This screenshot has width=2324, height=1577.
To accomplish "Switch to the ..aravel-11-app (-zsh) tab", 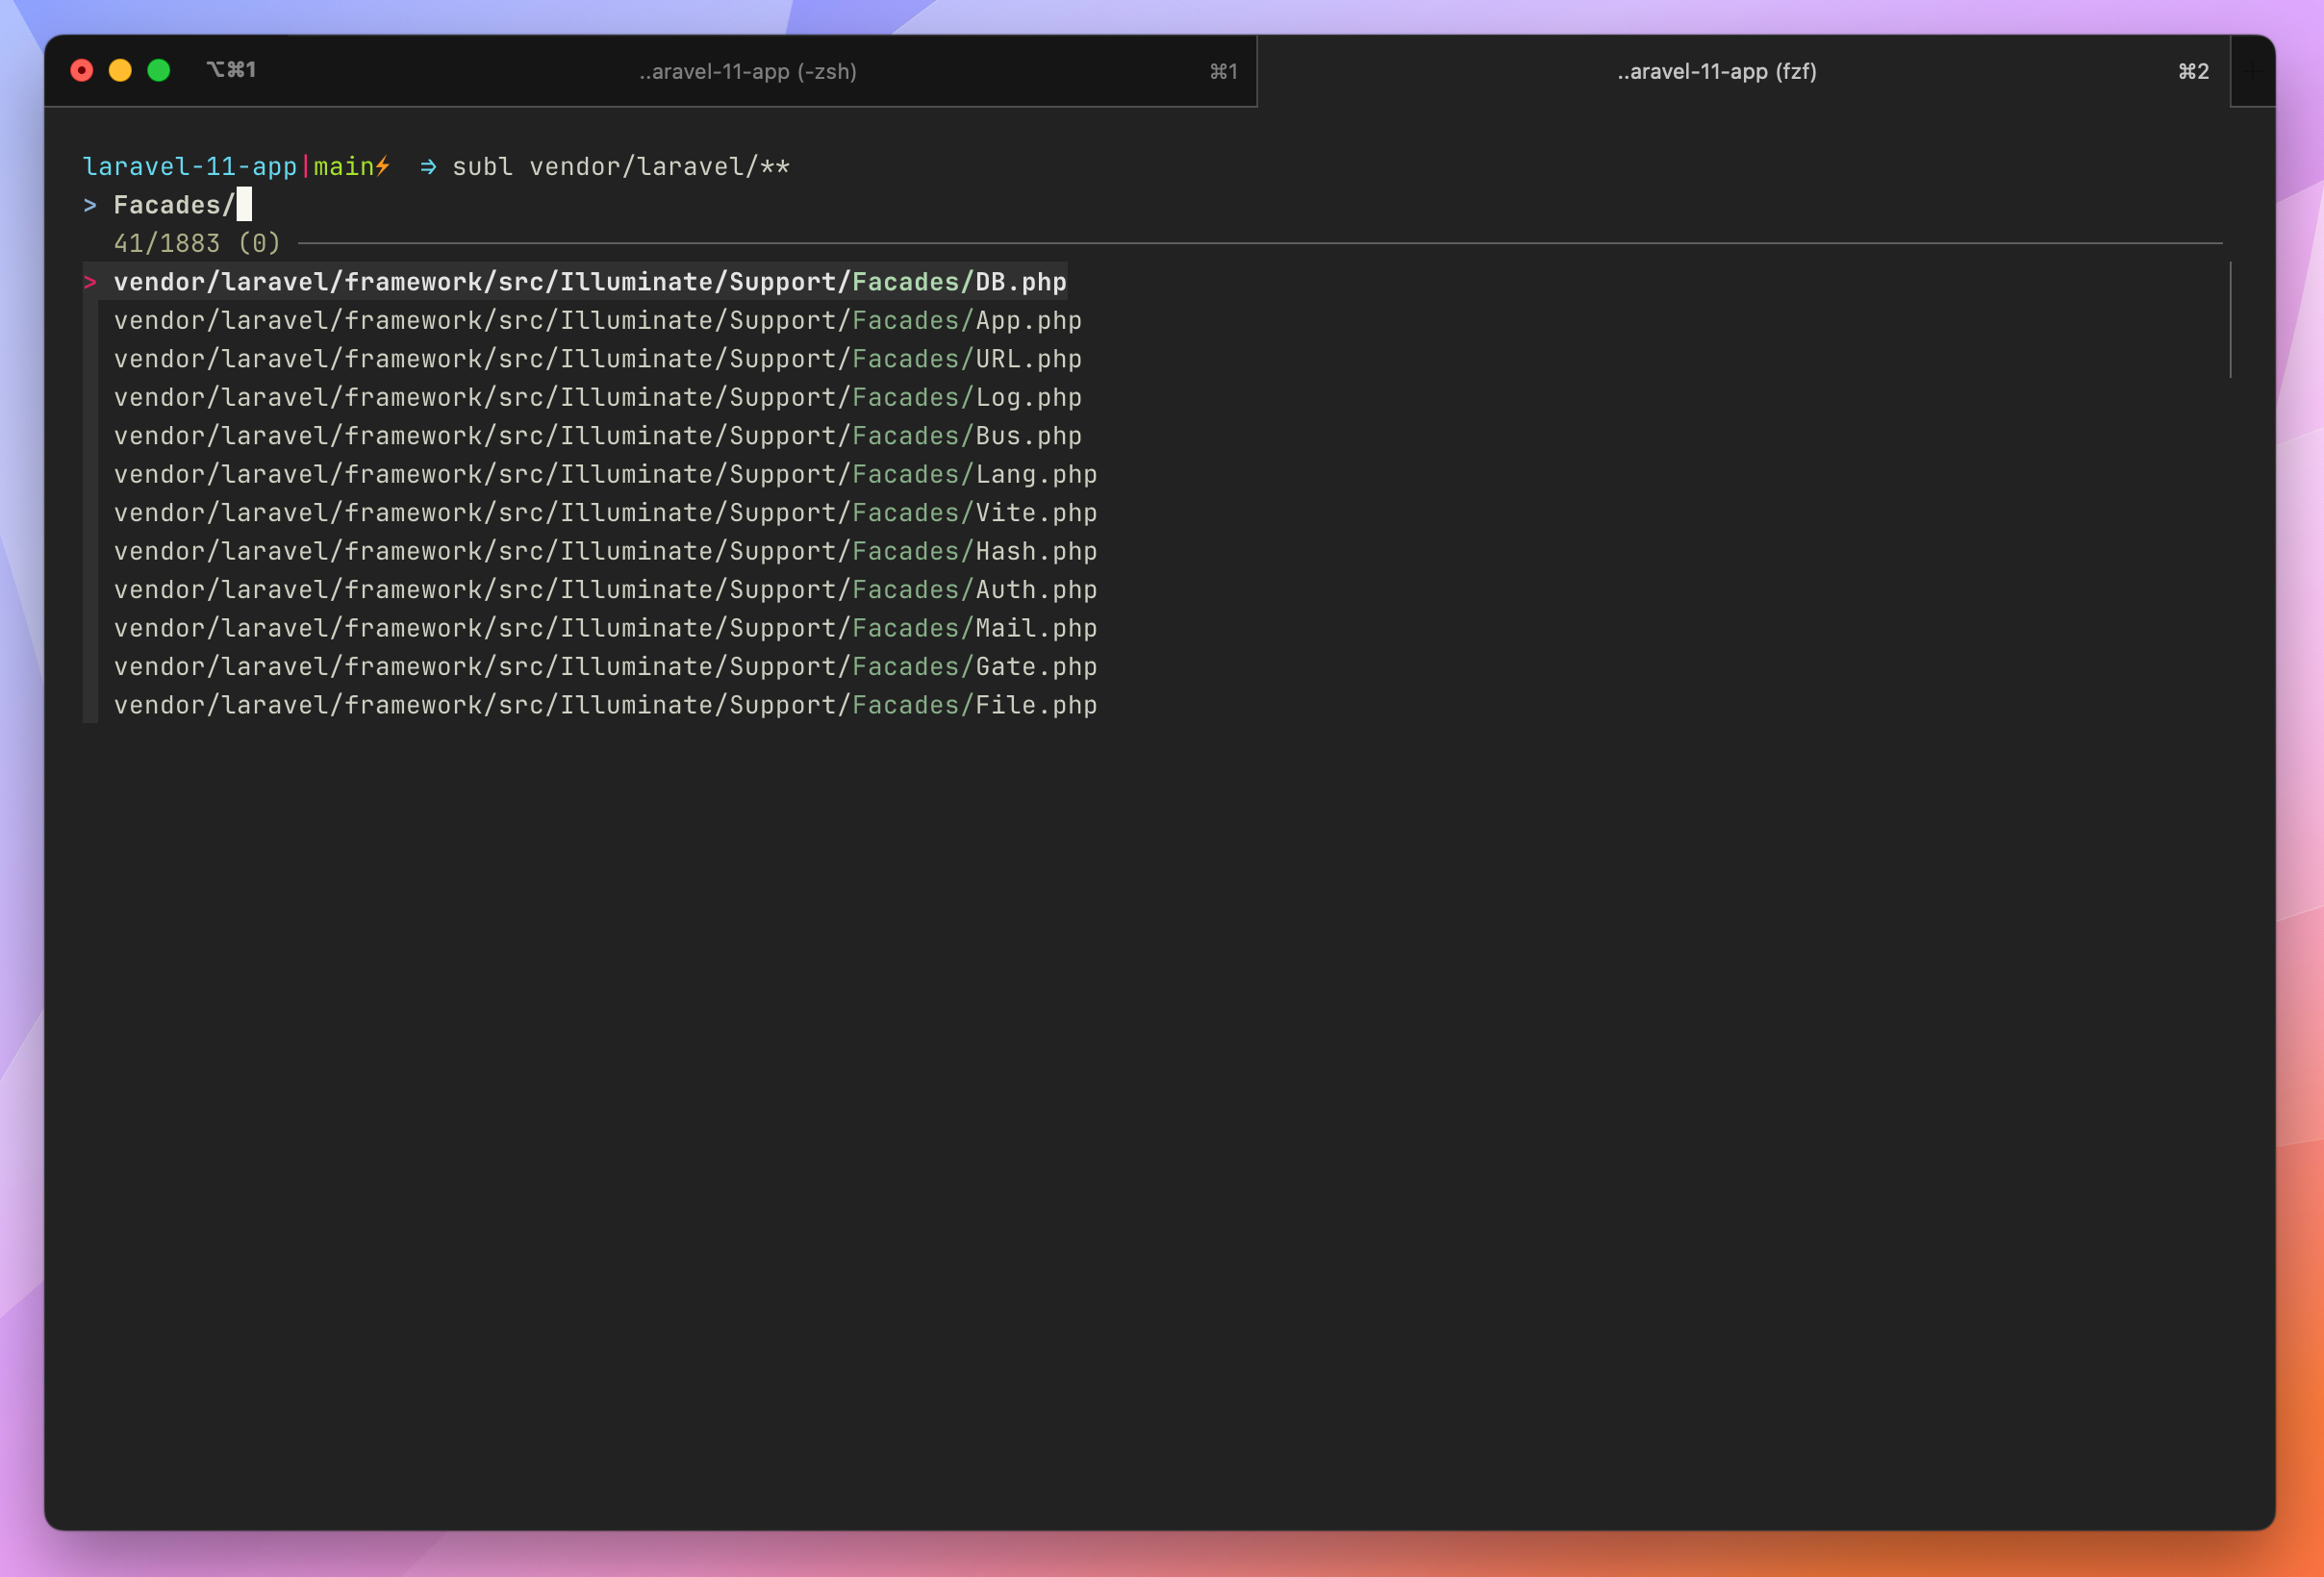I will [748, 71].
